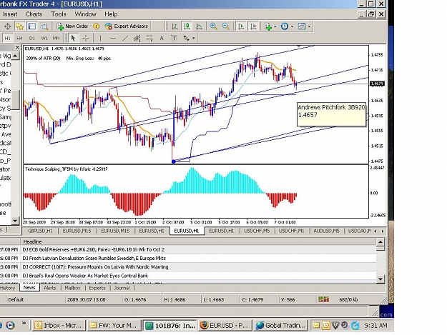Close the Navigator side panel
Screen dimensions: 447x335
(17, 47)
